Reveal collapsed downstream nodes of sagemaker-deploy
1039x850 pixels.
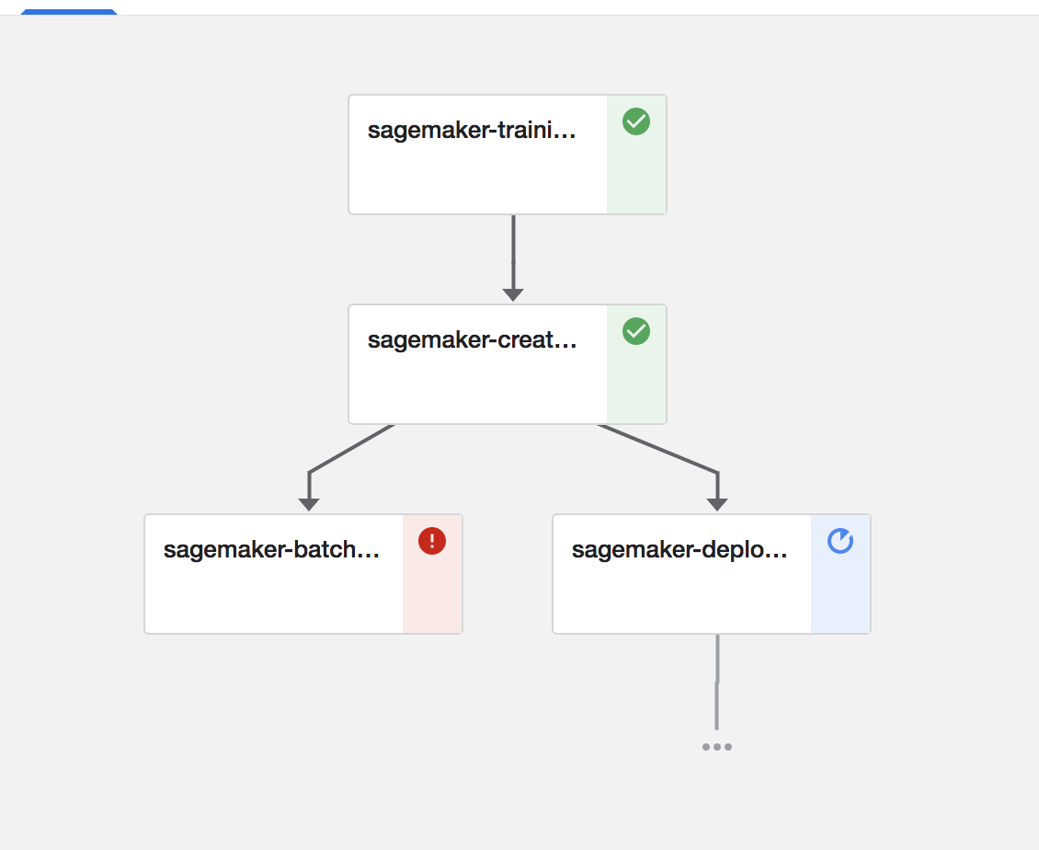point(716,746)
